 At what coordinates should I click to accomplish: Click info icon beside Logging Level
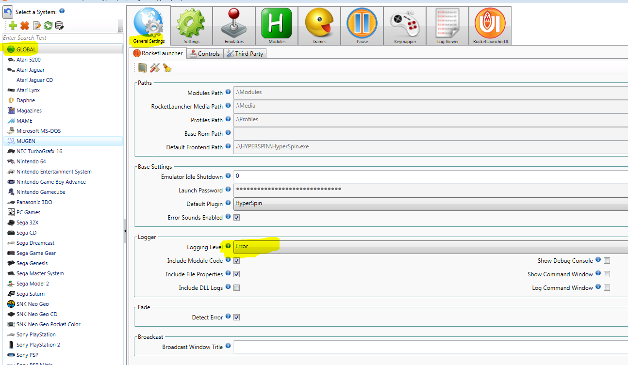pos(228,246)
